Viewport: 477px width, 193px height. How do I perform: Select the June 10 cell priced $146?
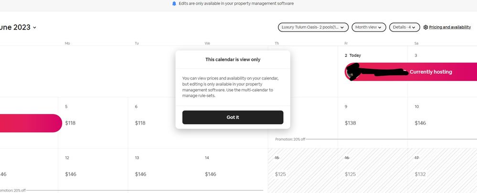[x=442, y=123]
